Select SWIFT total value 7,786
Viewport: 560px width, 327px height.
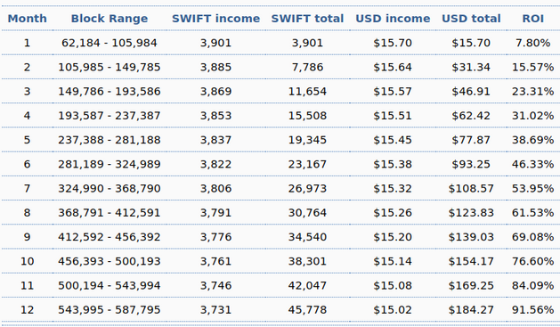307,67
